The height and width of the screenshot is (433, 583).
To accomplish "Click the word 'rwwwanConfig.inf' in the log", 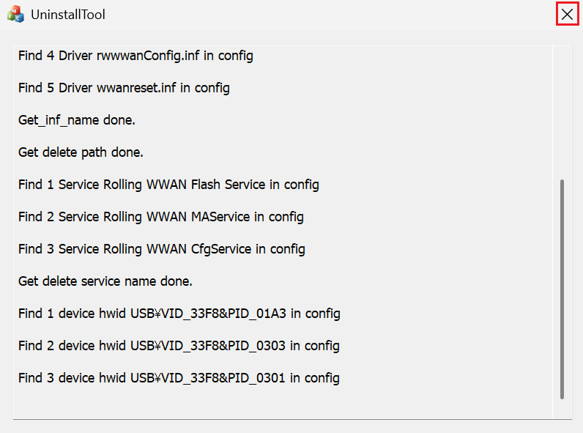I will [x=148, y=56].
